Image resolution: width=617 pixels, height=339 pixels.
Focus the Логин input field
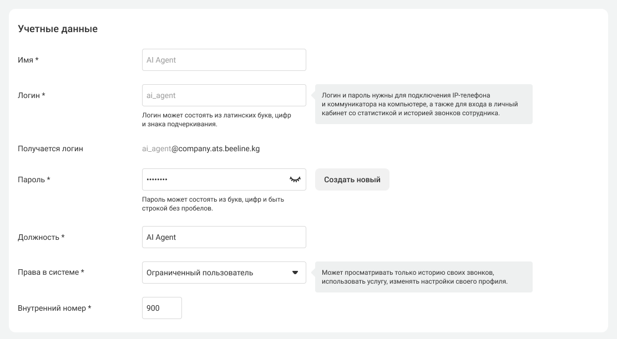(224, 95)
